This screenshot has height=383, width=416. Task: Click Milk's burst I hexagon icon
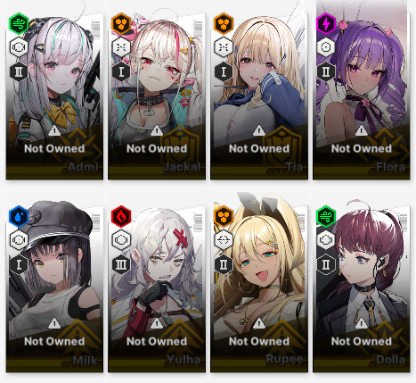[19, 264]
